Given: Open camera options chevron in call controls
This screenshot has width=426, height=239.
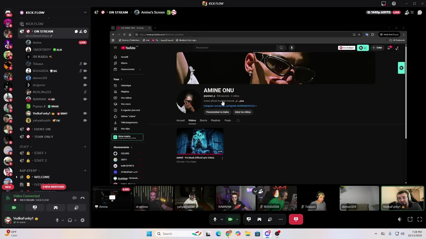Looking at the screenshot, I should [237, 219].
